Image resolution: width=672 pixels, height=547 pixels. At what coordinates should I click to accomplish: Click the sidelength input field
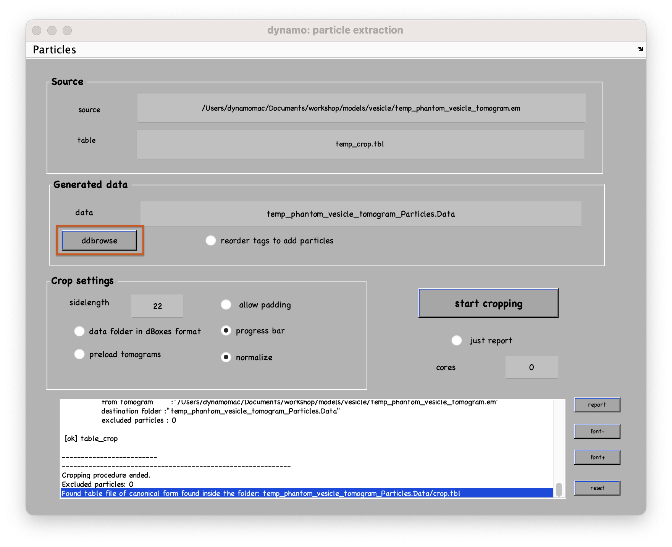[158, 306]
